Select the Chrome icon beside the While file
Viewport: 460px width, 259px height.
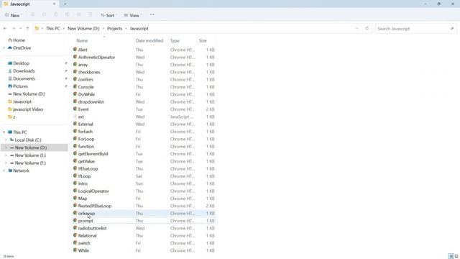point(75,250)
